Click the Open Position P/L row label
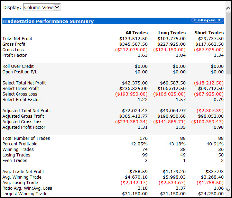 coord(20,72)
